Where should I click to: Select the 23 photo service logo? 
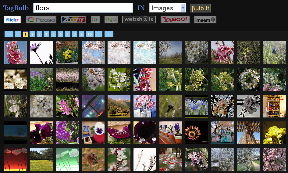click(95, 19)
